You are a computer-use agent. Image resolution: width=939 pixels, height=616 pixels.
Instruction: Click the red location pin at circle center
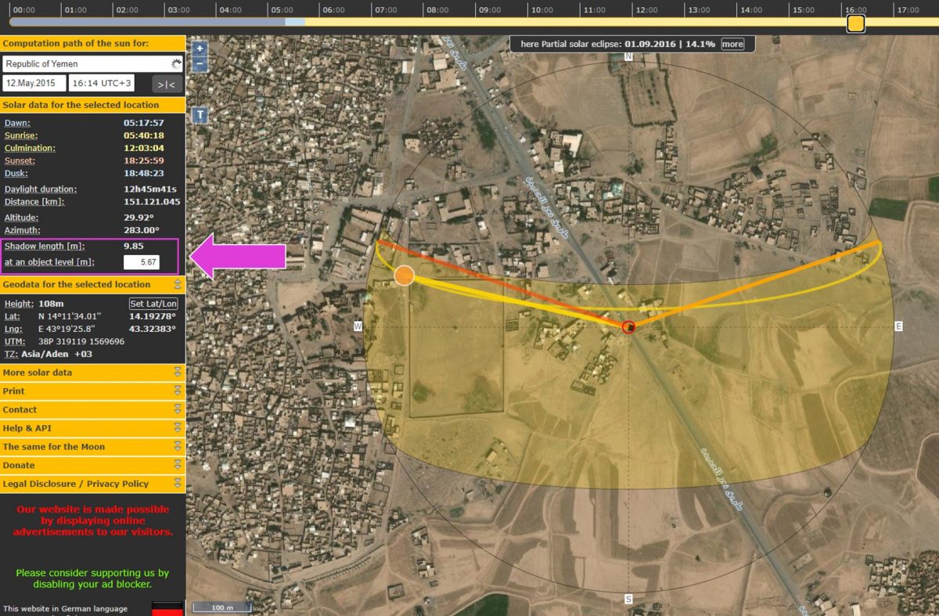pyautogui.click(x=628, y=327)
